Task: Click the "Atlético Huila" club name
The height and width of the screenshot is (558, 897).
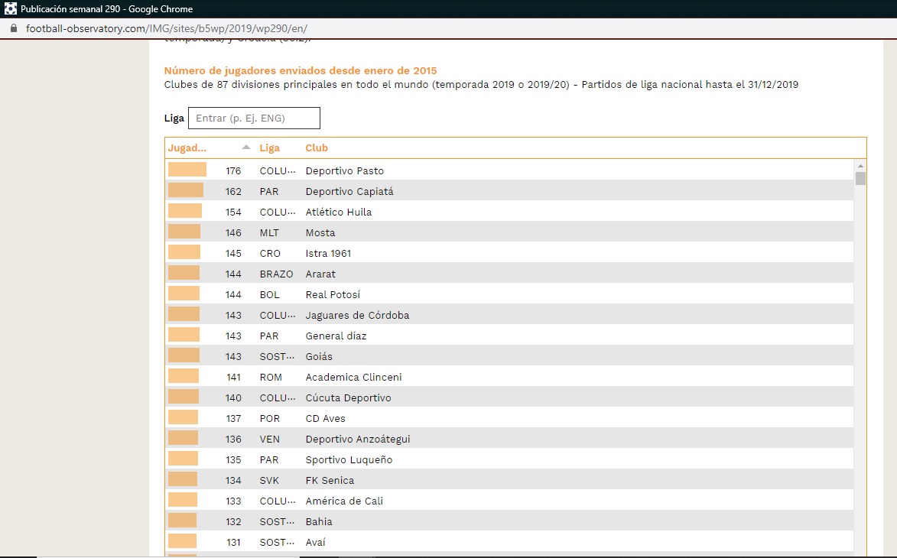Action: coord(339,212)
